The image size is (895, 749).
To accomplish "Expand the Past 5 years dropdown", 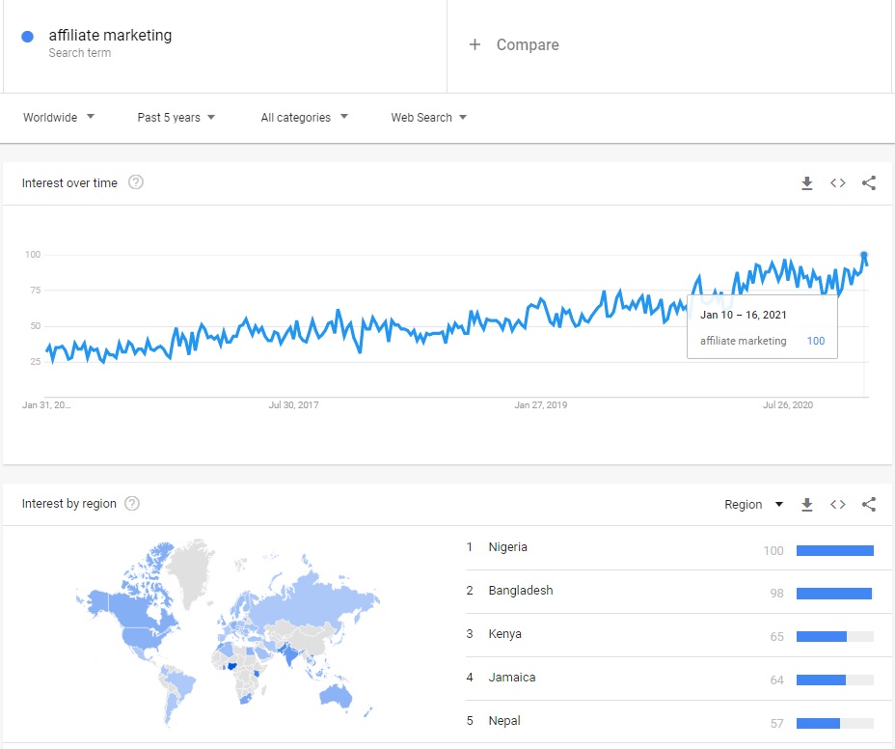I will [176, 118].
